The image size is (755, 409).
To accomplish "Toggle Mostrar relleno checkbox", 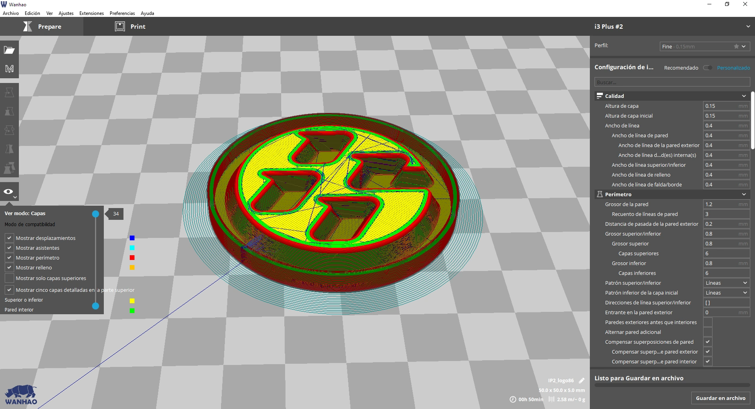I will pyautogui.click(x=9, y=267).
